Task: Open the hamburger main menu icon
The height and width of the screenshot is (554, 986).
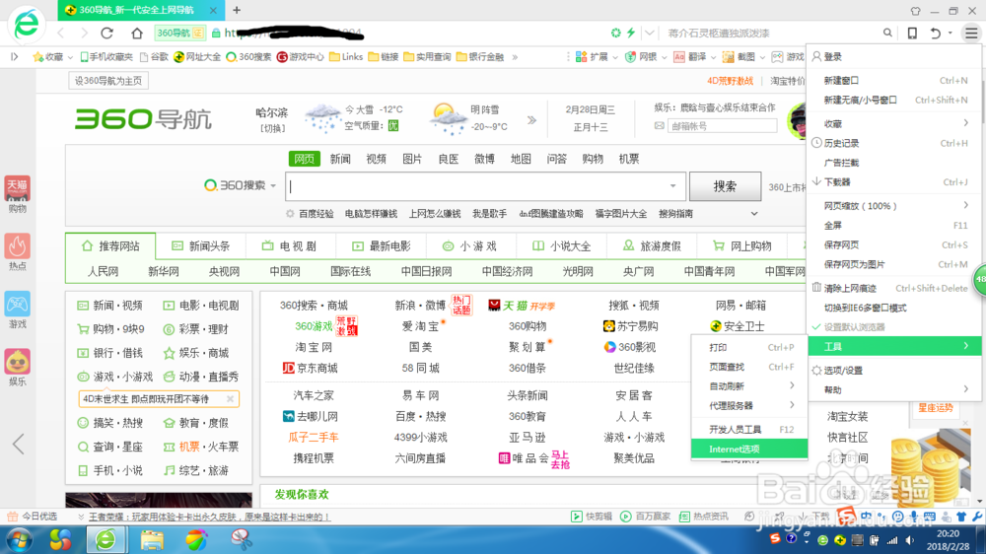Action: pyautogui.click(x=971, y=33)
